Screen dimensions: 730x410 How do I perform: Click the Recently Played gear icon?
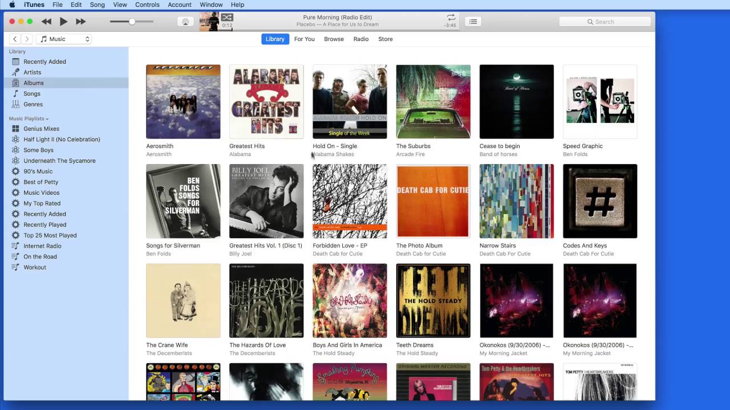[15, 225]
